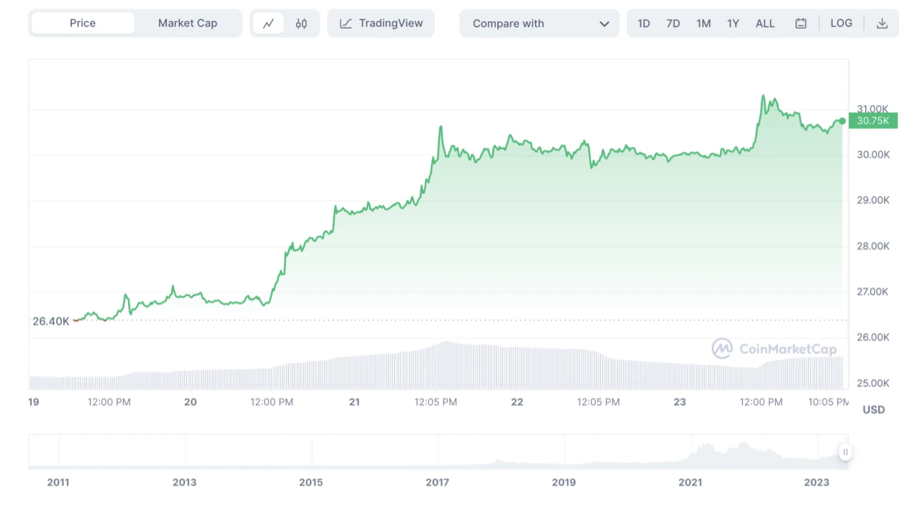Click the CoinMarketCap watermark logo
The image size is (917, 505).
[x=722, y=349]
